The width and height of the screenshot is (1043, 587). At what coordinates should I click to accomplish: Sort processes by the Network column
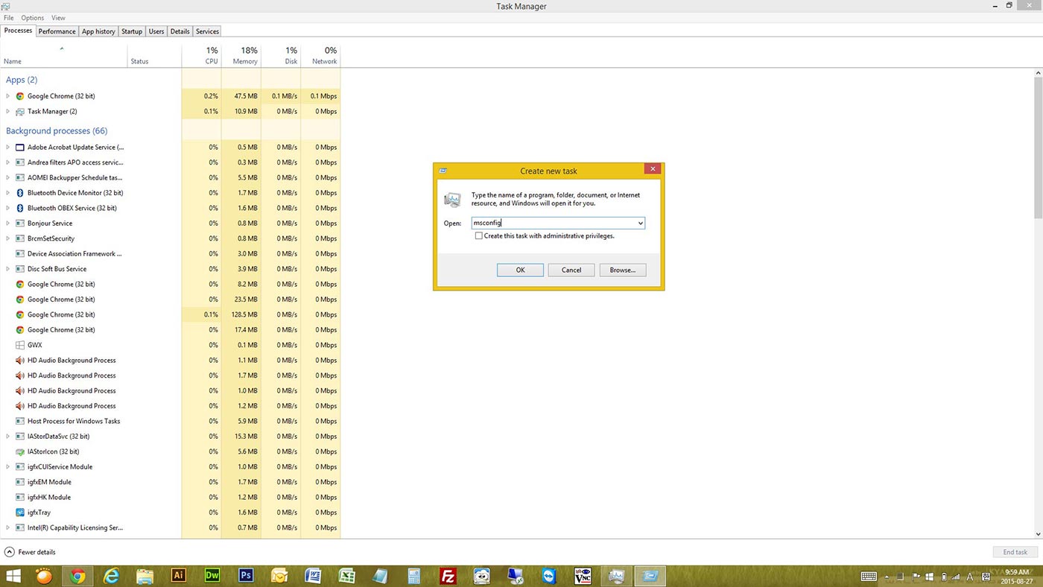tap(320, 56)
